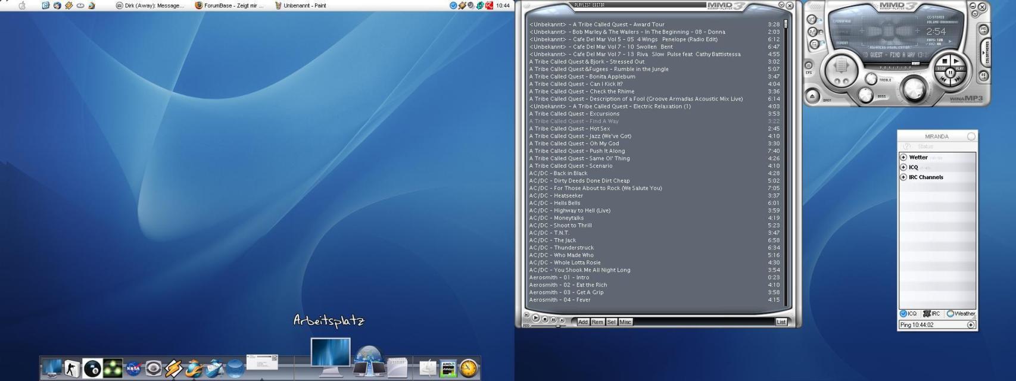1016x381 pixels.
Task: Select track AC/DC - Highway to Hell (Live)
Action: coord(655,211)
